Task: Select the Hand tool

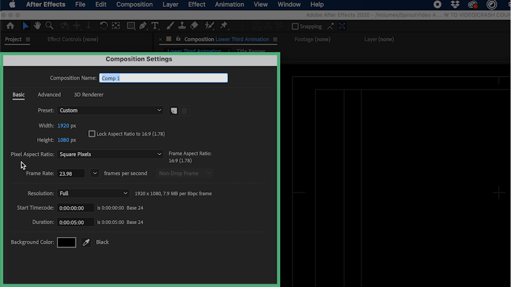Action: click(38, 26)
